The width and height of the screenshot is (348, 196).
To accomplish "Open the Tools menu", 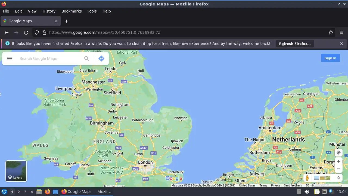I will (92, 11).
